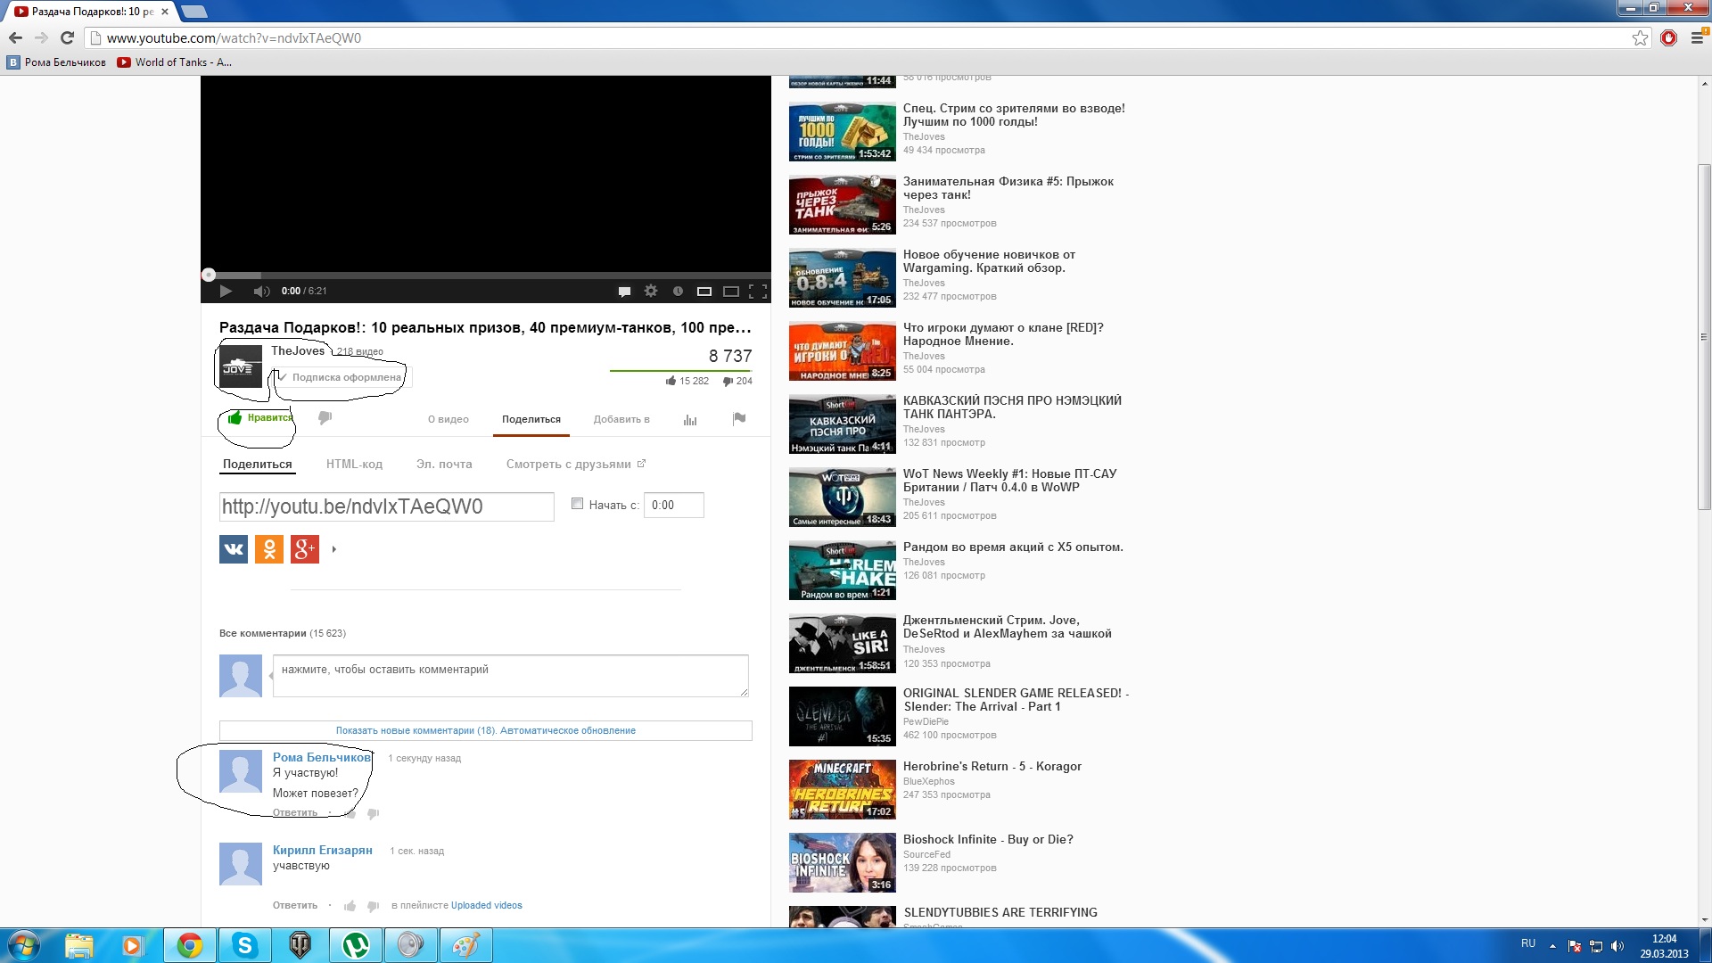Open the red extension icon in Chrome's toolbar
1712x963 pixels.
(x=1668, y=37)
